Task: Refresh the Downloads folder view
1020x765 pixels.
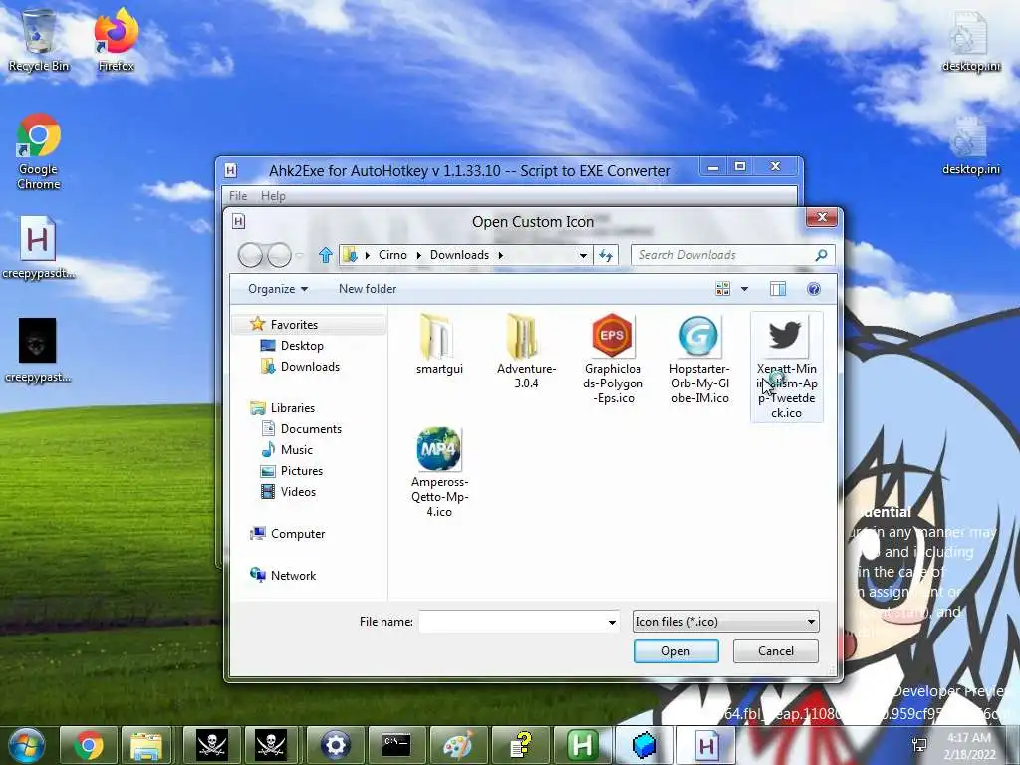Action: 606,256
